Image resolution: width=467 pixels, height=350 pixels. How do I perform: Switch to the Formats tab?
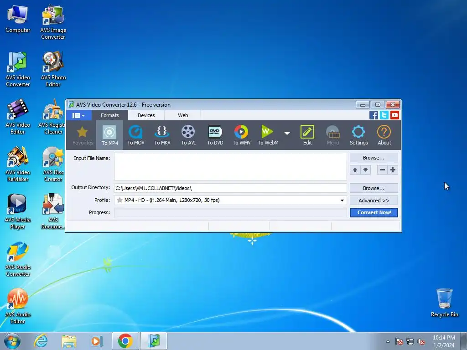point(109,115)
